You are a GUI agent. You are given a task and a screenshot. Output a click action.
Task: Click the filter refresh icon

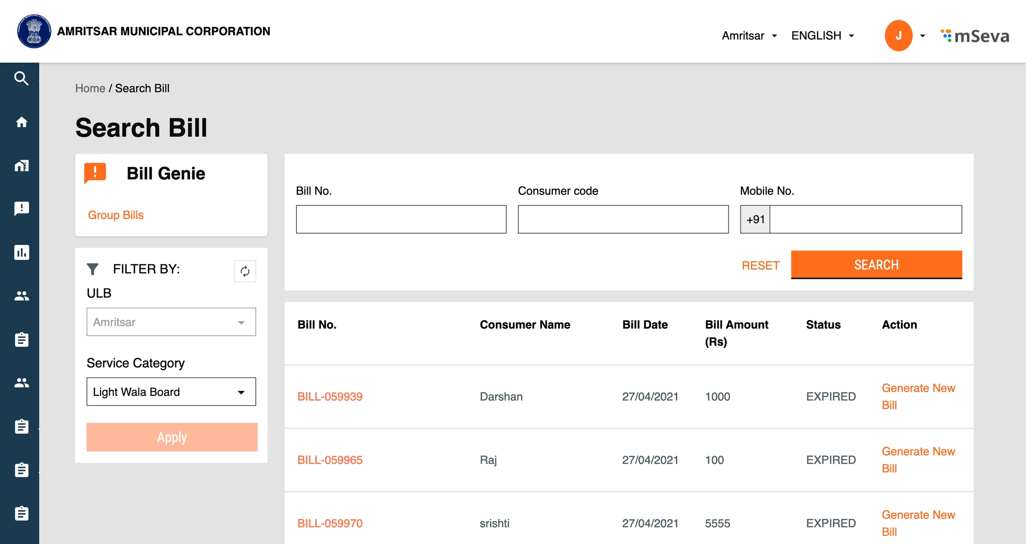(x=245, y=271)
